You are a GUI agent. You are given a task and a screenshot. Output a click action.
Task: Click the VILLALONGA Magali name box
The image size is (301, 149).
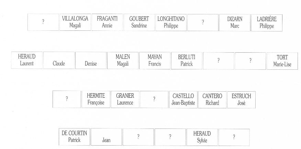click(75, 23)
